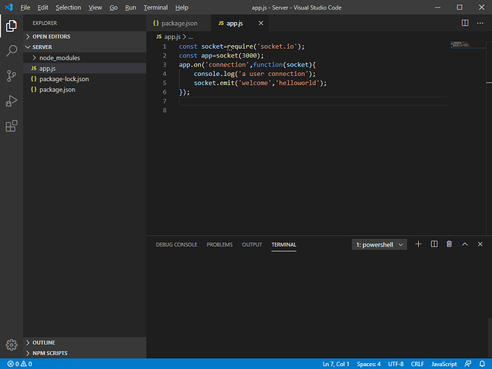This screenshot has width=492, height=369.
Task: Open the Search view in activity bar
Action: (11, 51)
